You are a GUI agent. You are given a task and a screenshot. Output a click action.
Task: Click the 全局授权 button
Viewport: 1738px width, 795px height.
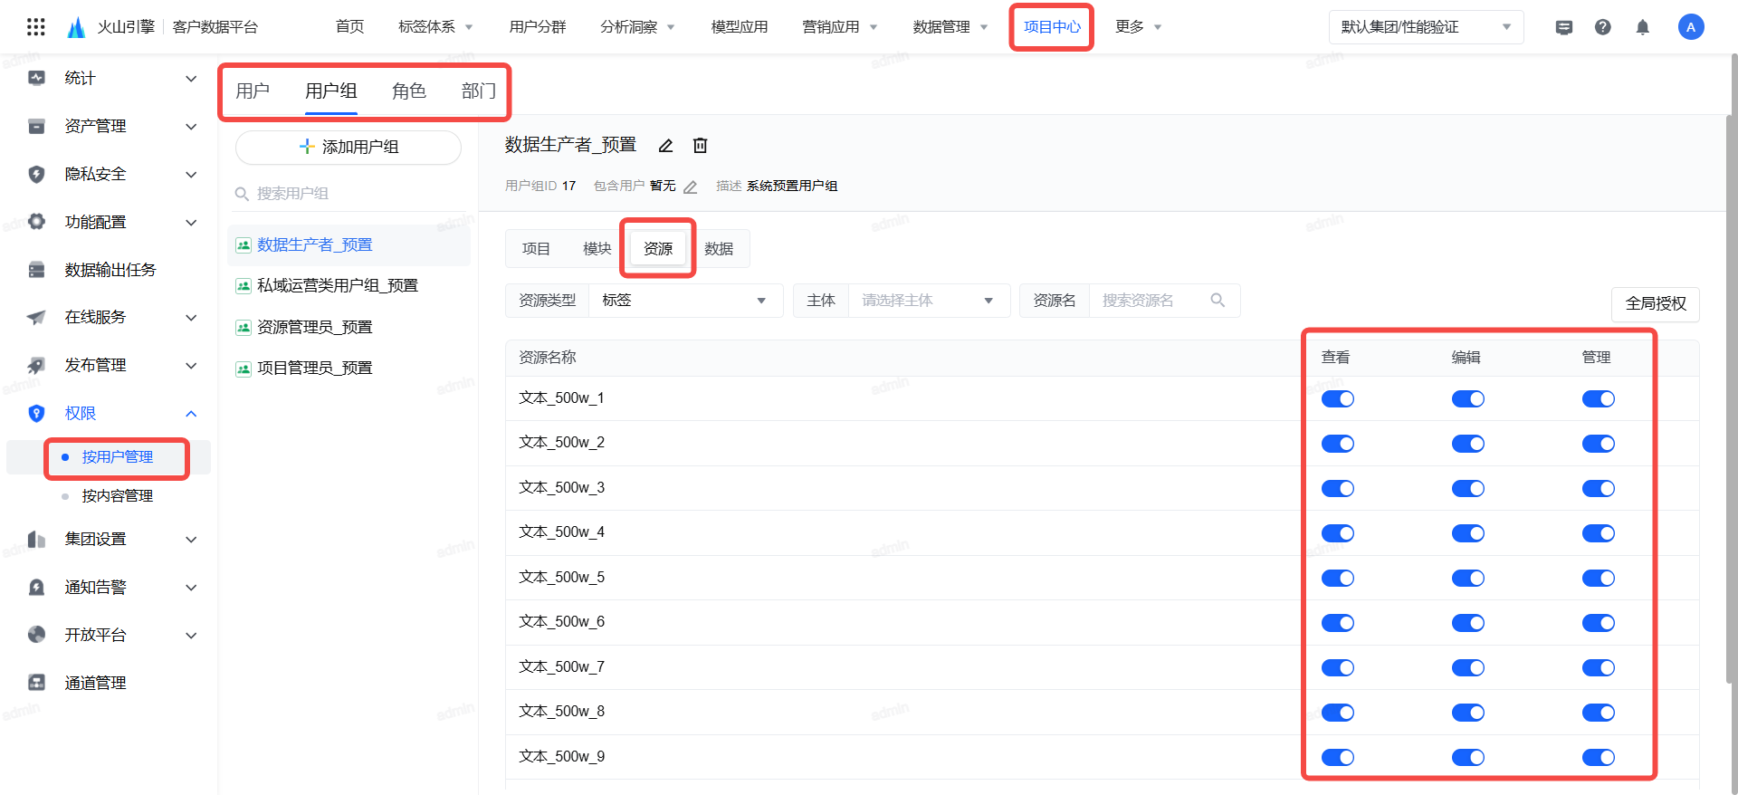[1656, 303]
